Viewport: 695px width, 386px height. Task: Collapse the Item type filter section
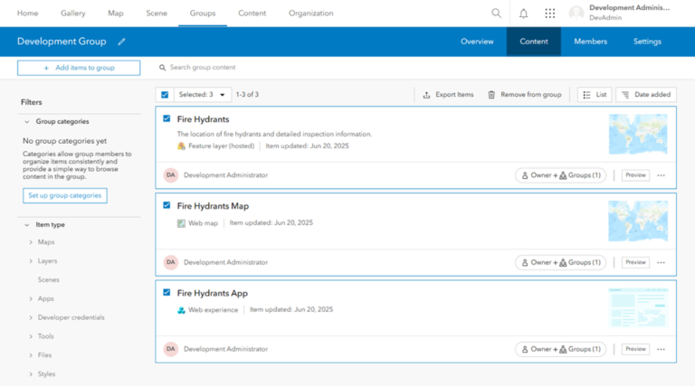26,225
